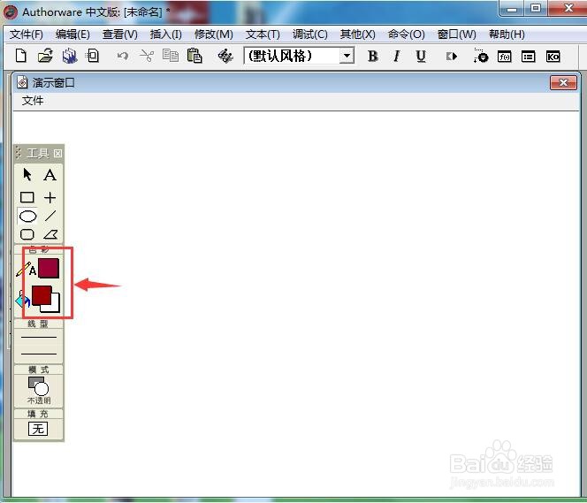587x503 pixels.
Task: Open the Knowledge Objects icon
Action: [x=553, y=57]
